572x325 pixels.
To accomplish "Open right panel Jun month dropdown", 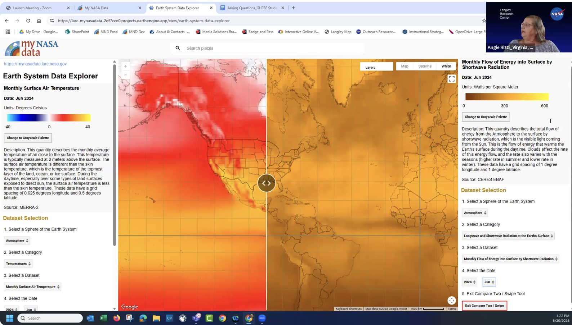I will [489, 282].
